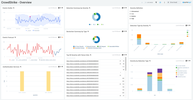Screen dimensions: 193x100
Task: Click the CrowdStrike - Overview dashboard title
Action: 16,2
